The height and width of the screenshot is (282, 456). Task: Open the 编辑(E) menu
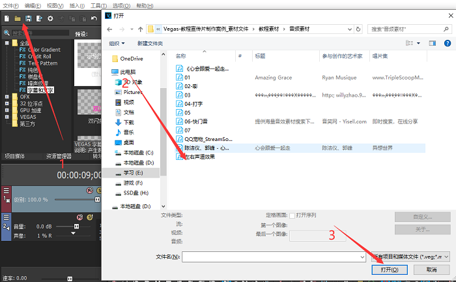[33, 5]
